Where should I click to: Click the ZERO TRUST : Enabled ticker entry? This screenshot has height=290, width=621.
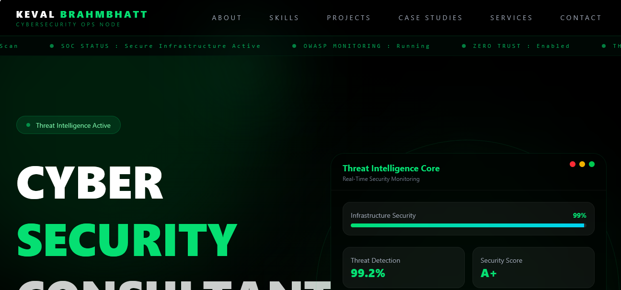click(521, 46)
